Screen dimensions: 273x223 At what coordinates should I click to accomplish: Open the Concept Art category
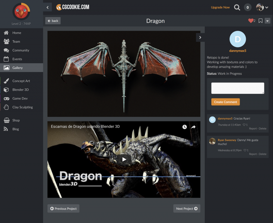[x=21, y=81]
